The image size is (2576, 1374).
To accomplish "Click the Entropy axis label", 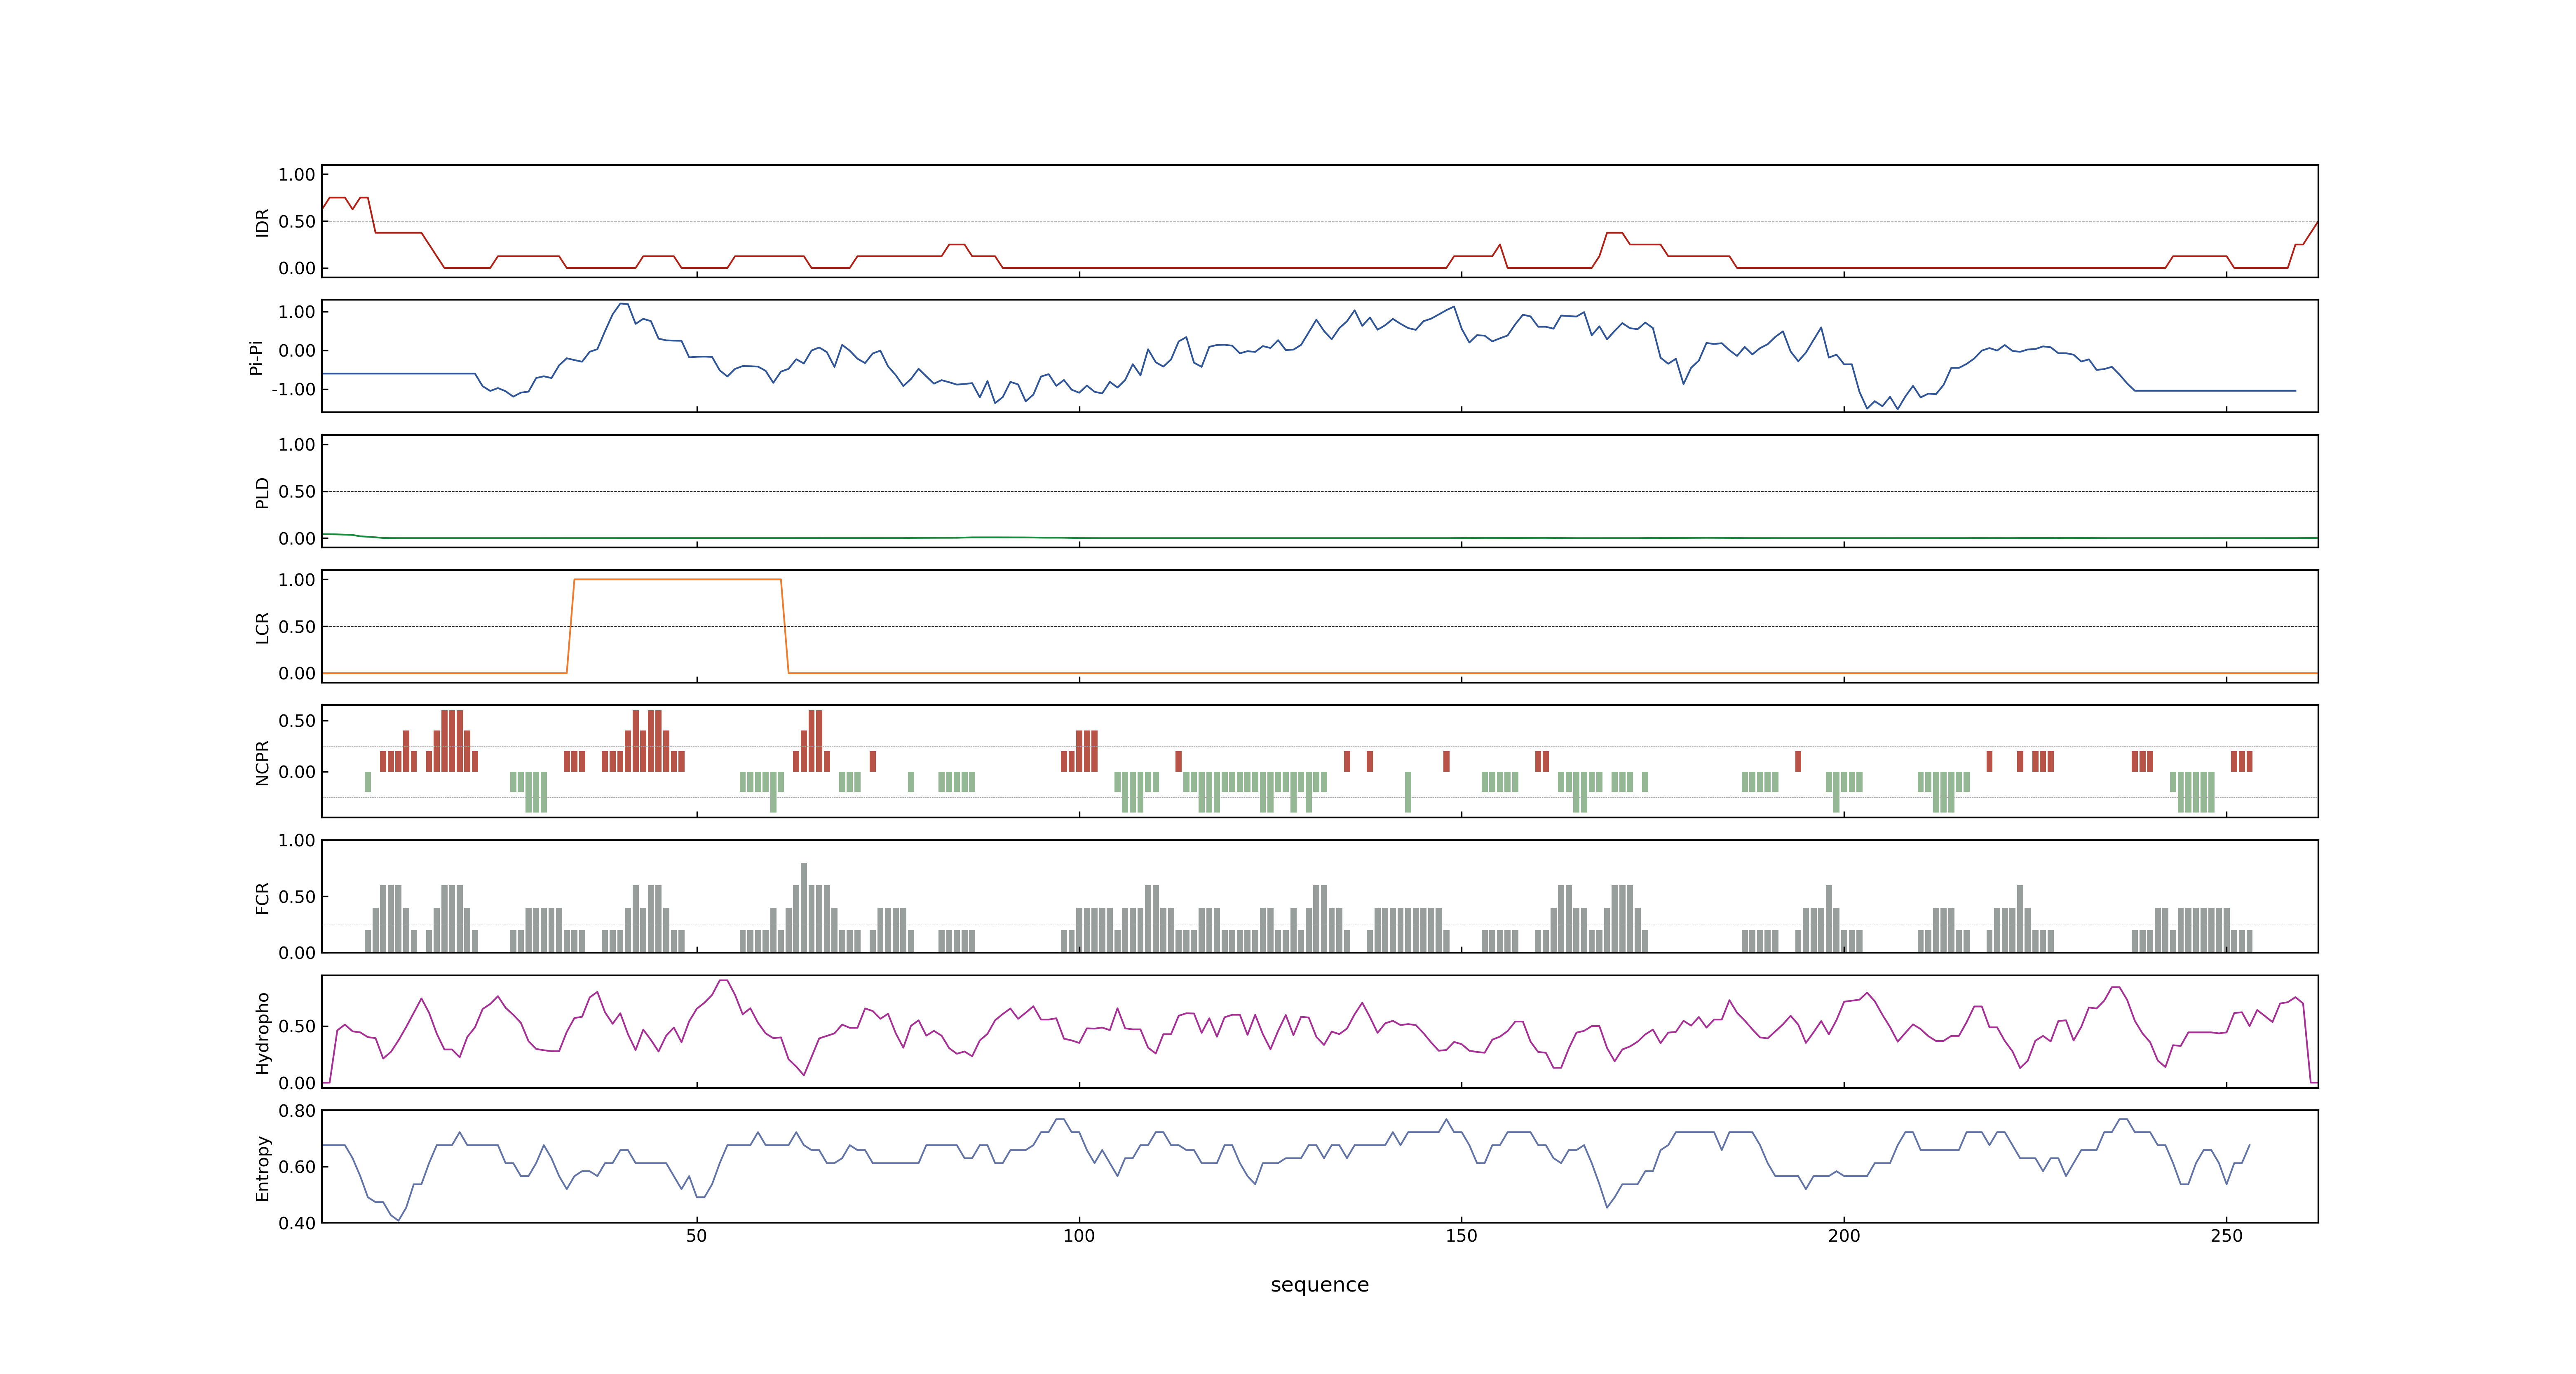I will tap(262, 1168).
